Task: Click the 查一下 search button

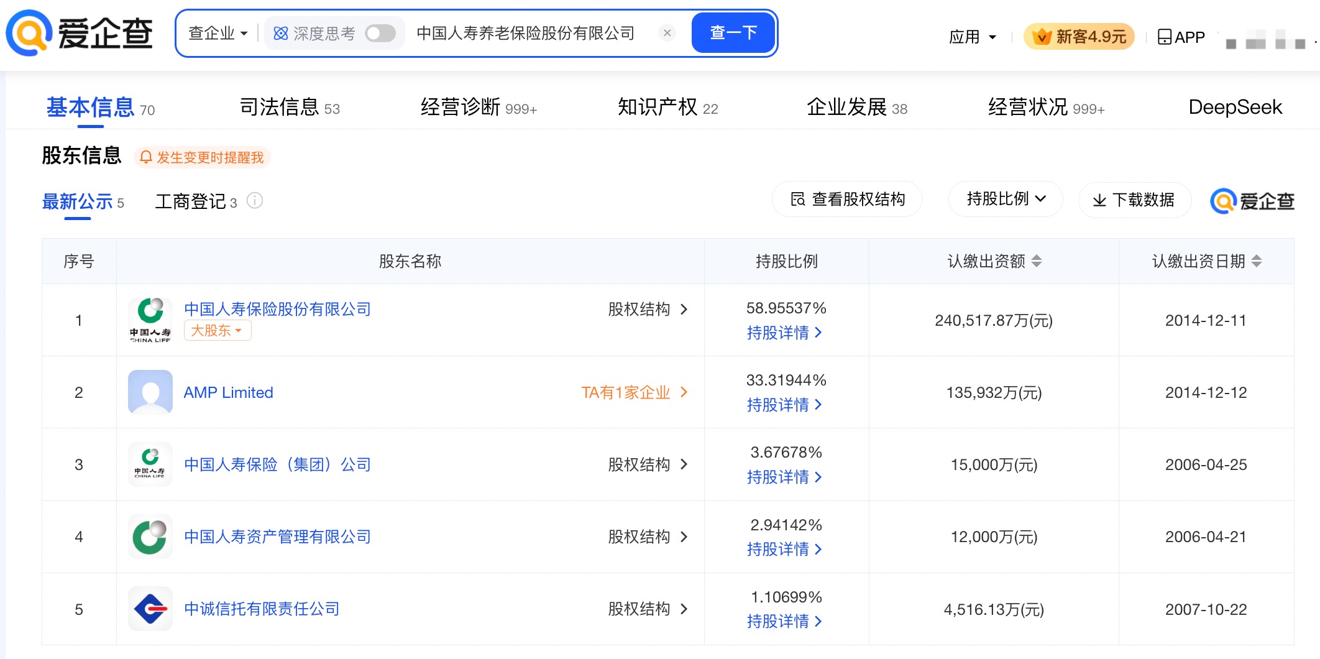Action: (x=733, y=33)
